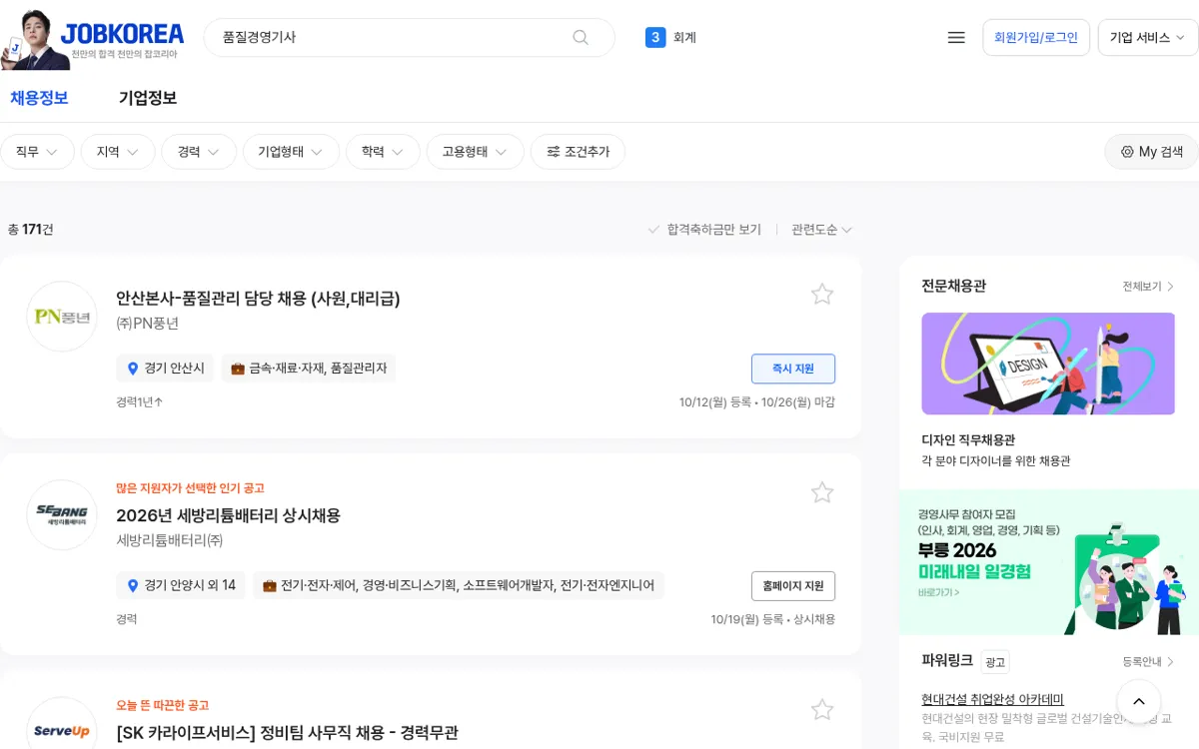This screenshot has width=1199, height=749.
Task: Expand the 기업 서비스 dropdown
Action: [1147, 37]
